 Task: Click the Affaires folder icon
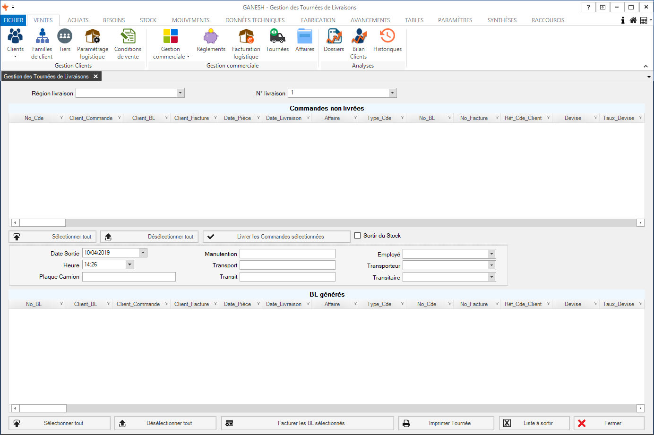304,37
